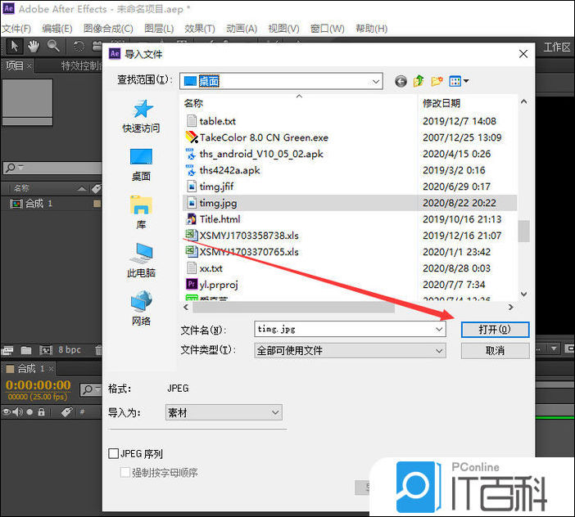Open Libraries (库) in the sidebar
Screen dimensions: 575x517
[x=141, y=213]
